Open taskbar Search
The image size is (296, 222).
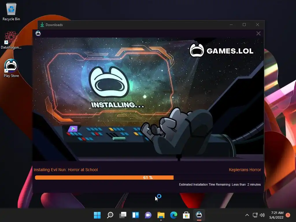point(110,215)
